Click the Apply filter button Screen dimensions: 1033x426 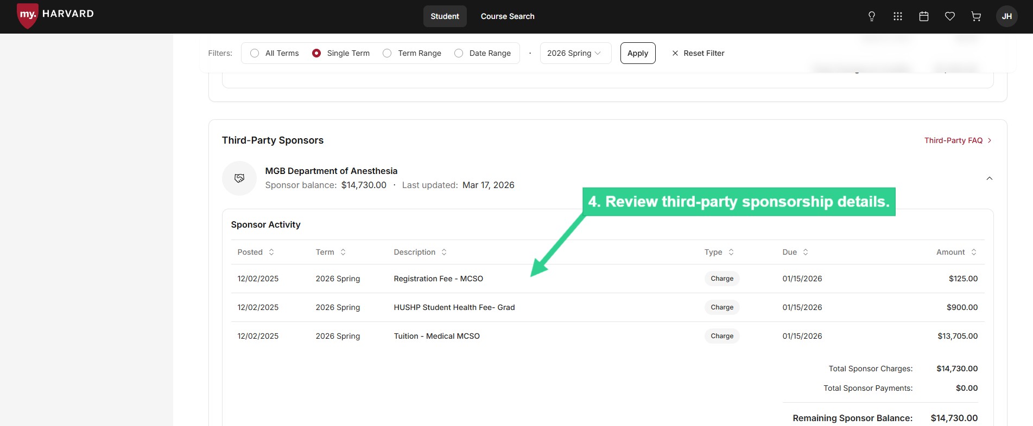point(638,53)
